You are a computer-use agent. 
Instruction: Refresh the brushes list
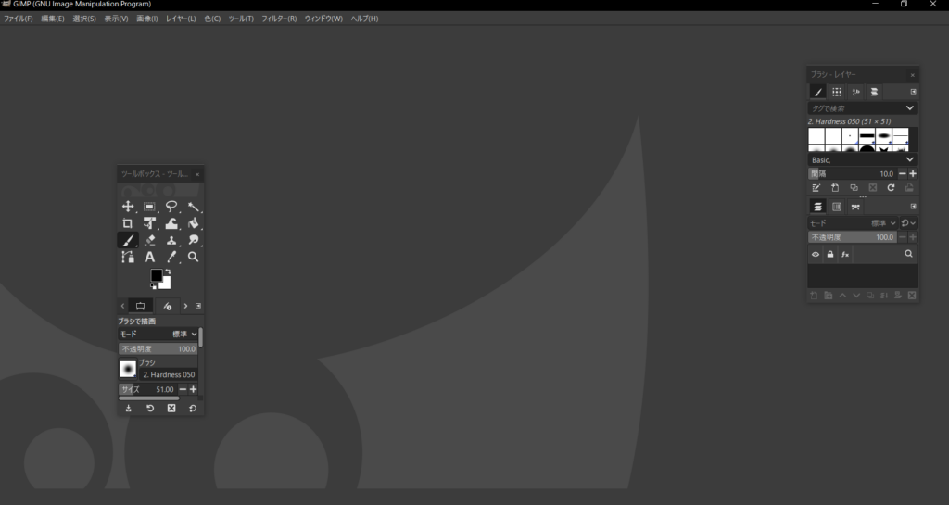click(891, 188)
